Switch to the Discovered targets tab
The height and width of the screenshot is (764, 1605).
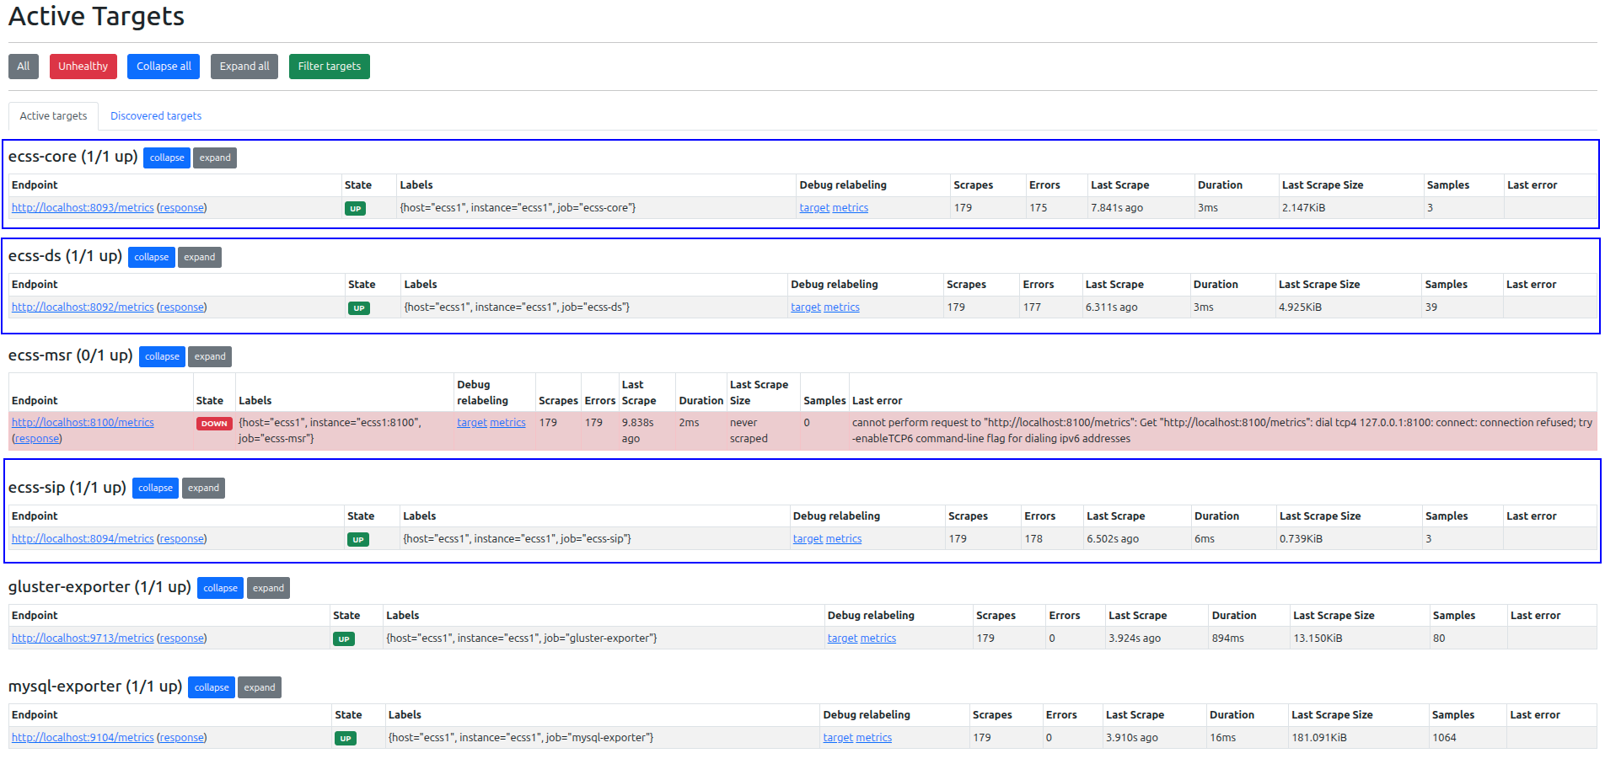pos(156,116)
